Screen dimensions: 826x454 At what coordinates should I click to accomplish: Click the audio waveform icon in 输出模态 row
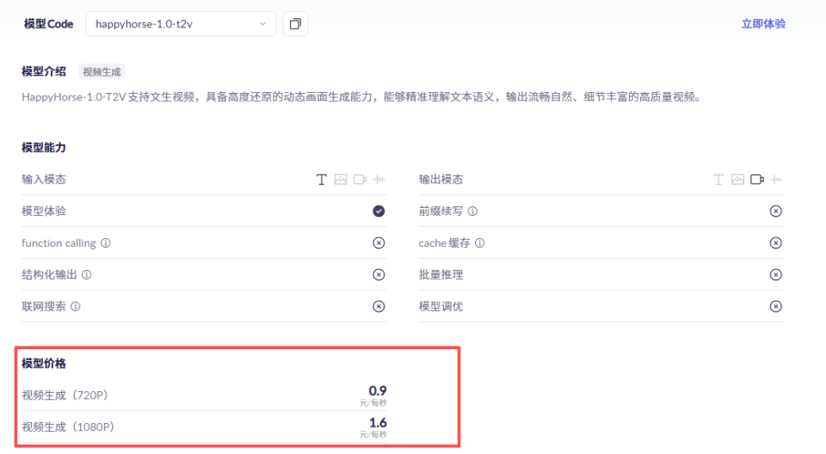click(776, 180)
